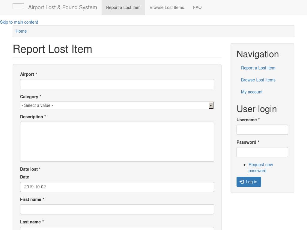The image size is (307, 230).
Task: Open the Report a Lost Item tab
Action: [x=123, y=7]
